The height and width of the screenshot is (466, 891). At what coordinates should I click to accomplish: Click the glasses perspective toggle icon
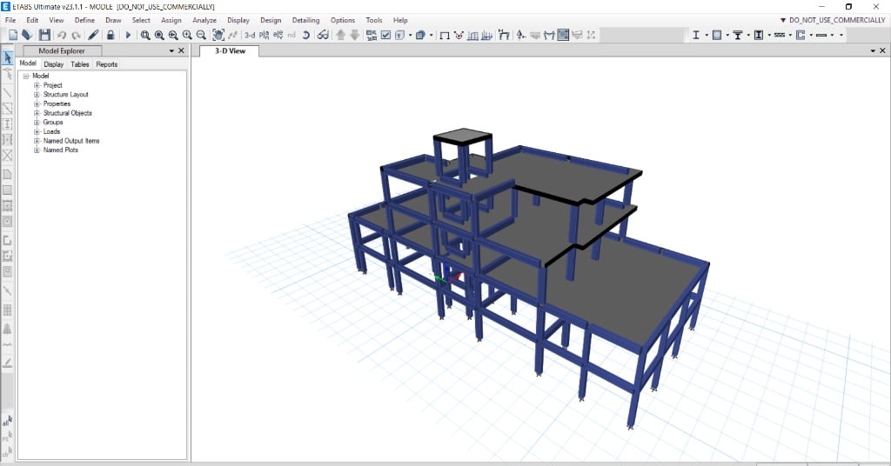tap(323, 35)
